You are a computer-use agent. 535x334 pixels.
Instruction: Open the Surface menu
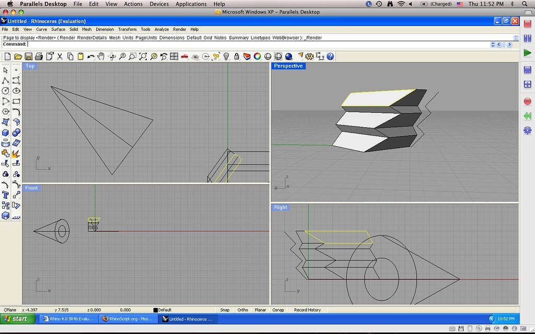pos(59,29)
